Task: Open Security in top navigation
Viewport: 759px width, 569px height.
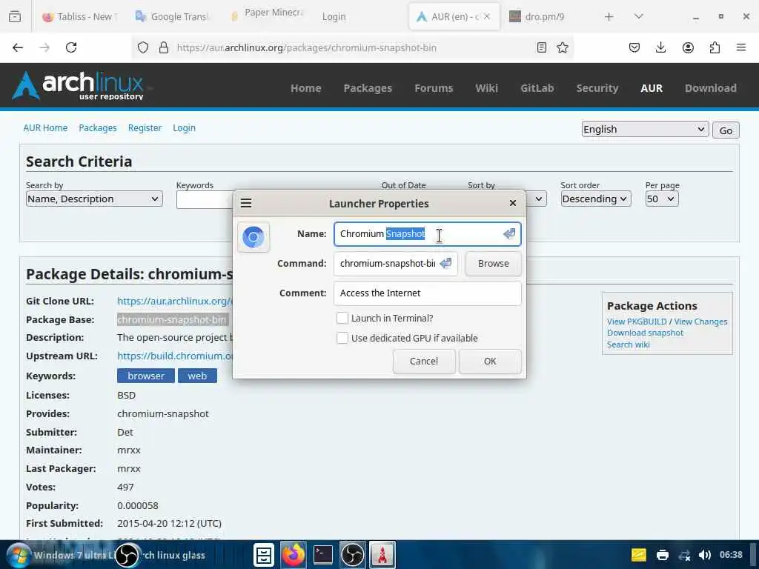Action: [x=597, y=88]
